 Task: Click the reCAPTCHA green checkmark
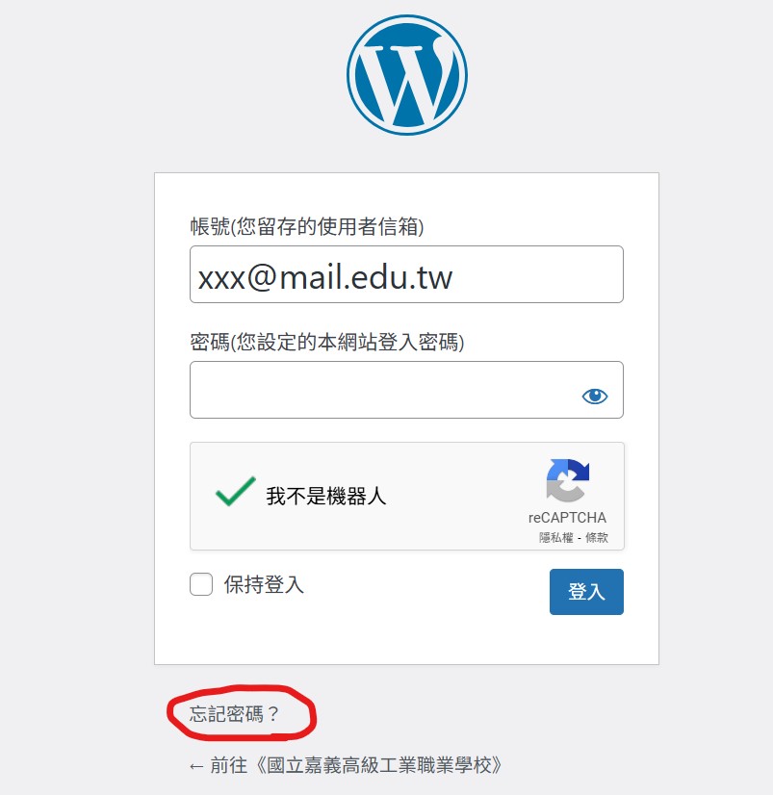(x=235, y=491)
